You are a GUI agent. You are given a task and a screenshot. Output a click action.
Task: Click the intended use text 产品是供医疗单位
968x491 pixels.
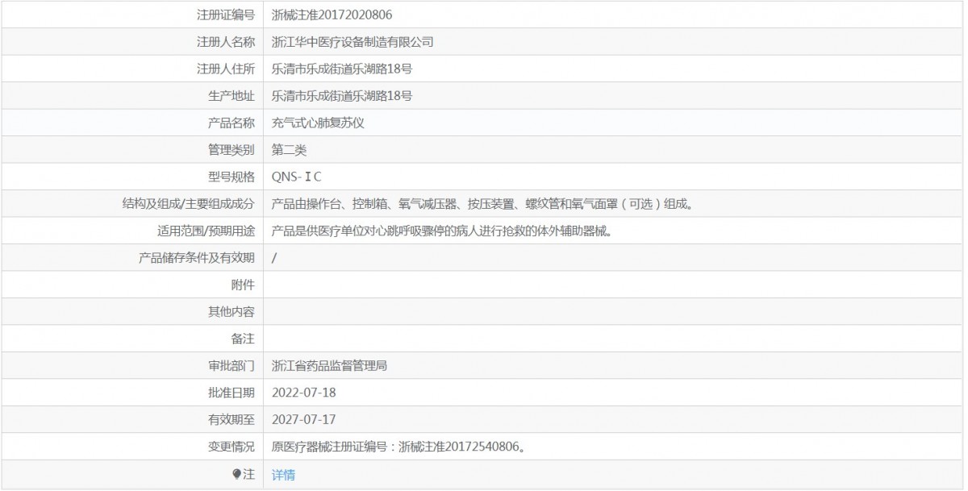443,231
